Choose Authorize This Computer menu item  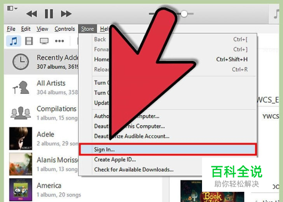click(168, 116)
